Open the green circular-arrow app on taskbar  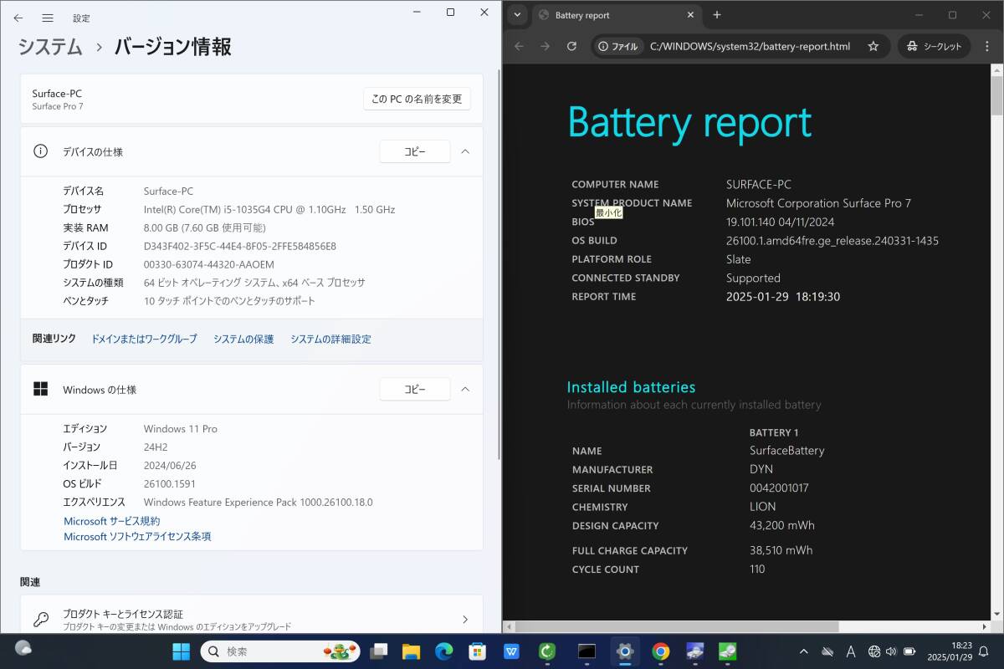[547, 651]
